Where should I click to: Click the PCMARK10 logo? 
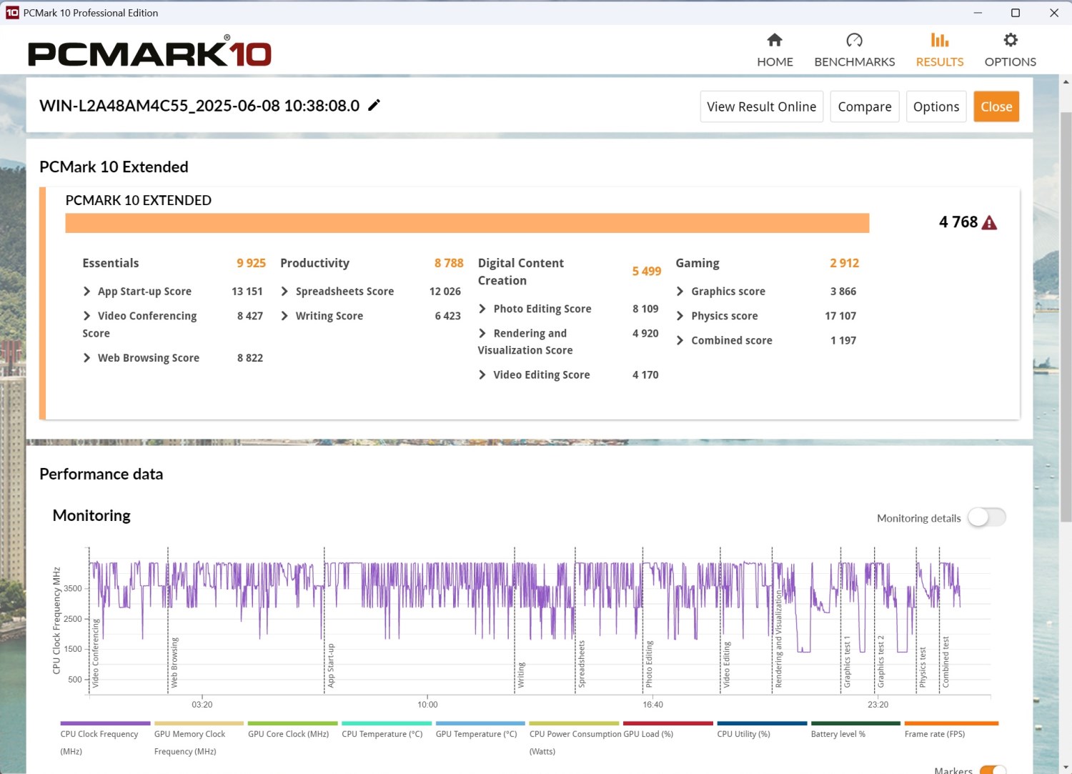[149, 51]
